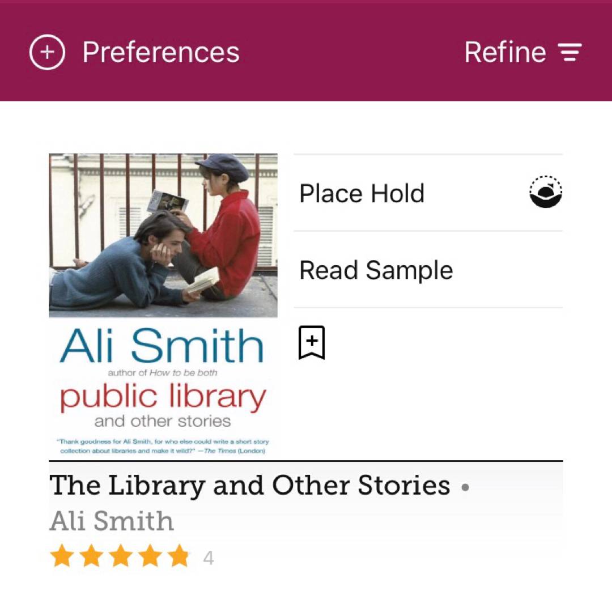Screen dimensions: 612x612
Task: Tap the plus circle icon beside Preferences
Action: [x=47, y=52]
